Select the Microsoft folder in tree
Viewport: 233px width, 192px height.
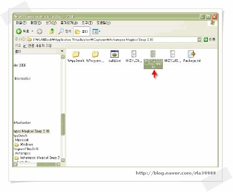22,140
